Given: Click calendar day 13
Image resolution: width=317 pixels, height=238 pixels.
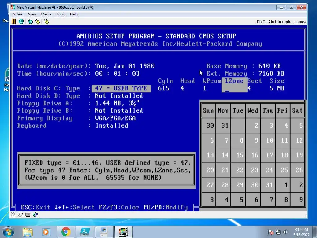Looking at the screenshot, I should click(x=208, y=155).
